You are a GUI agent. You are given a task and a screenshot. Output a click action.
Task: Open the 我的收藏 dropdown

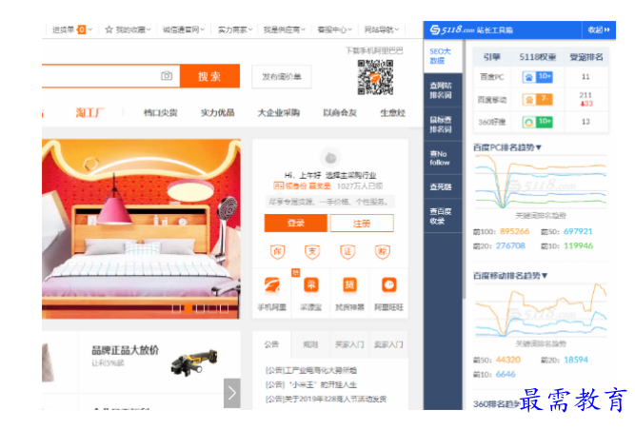[x=133, y=29]
